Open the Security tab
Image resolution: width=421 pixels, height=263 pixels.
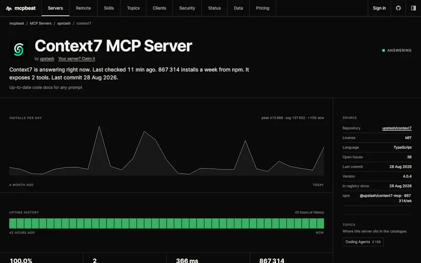[x=187, y=8]
